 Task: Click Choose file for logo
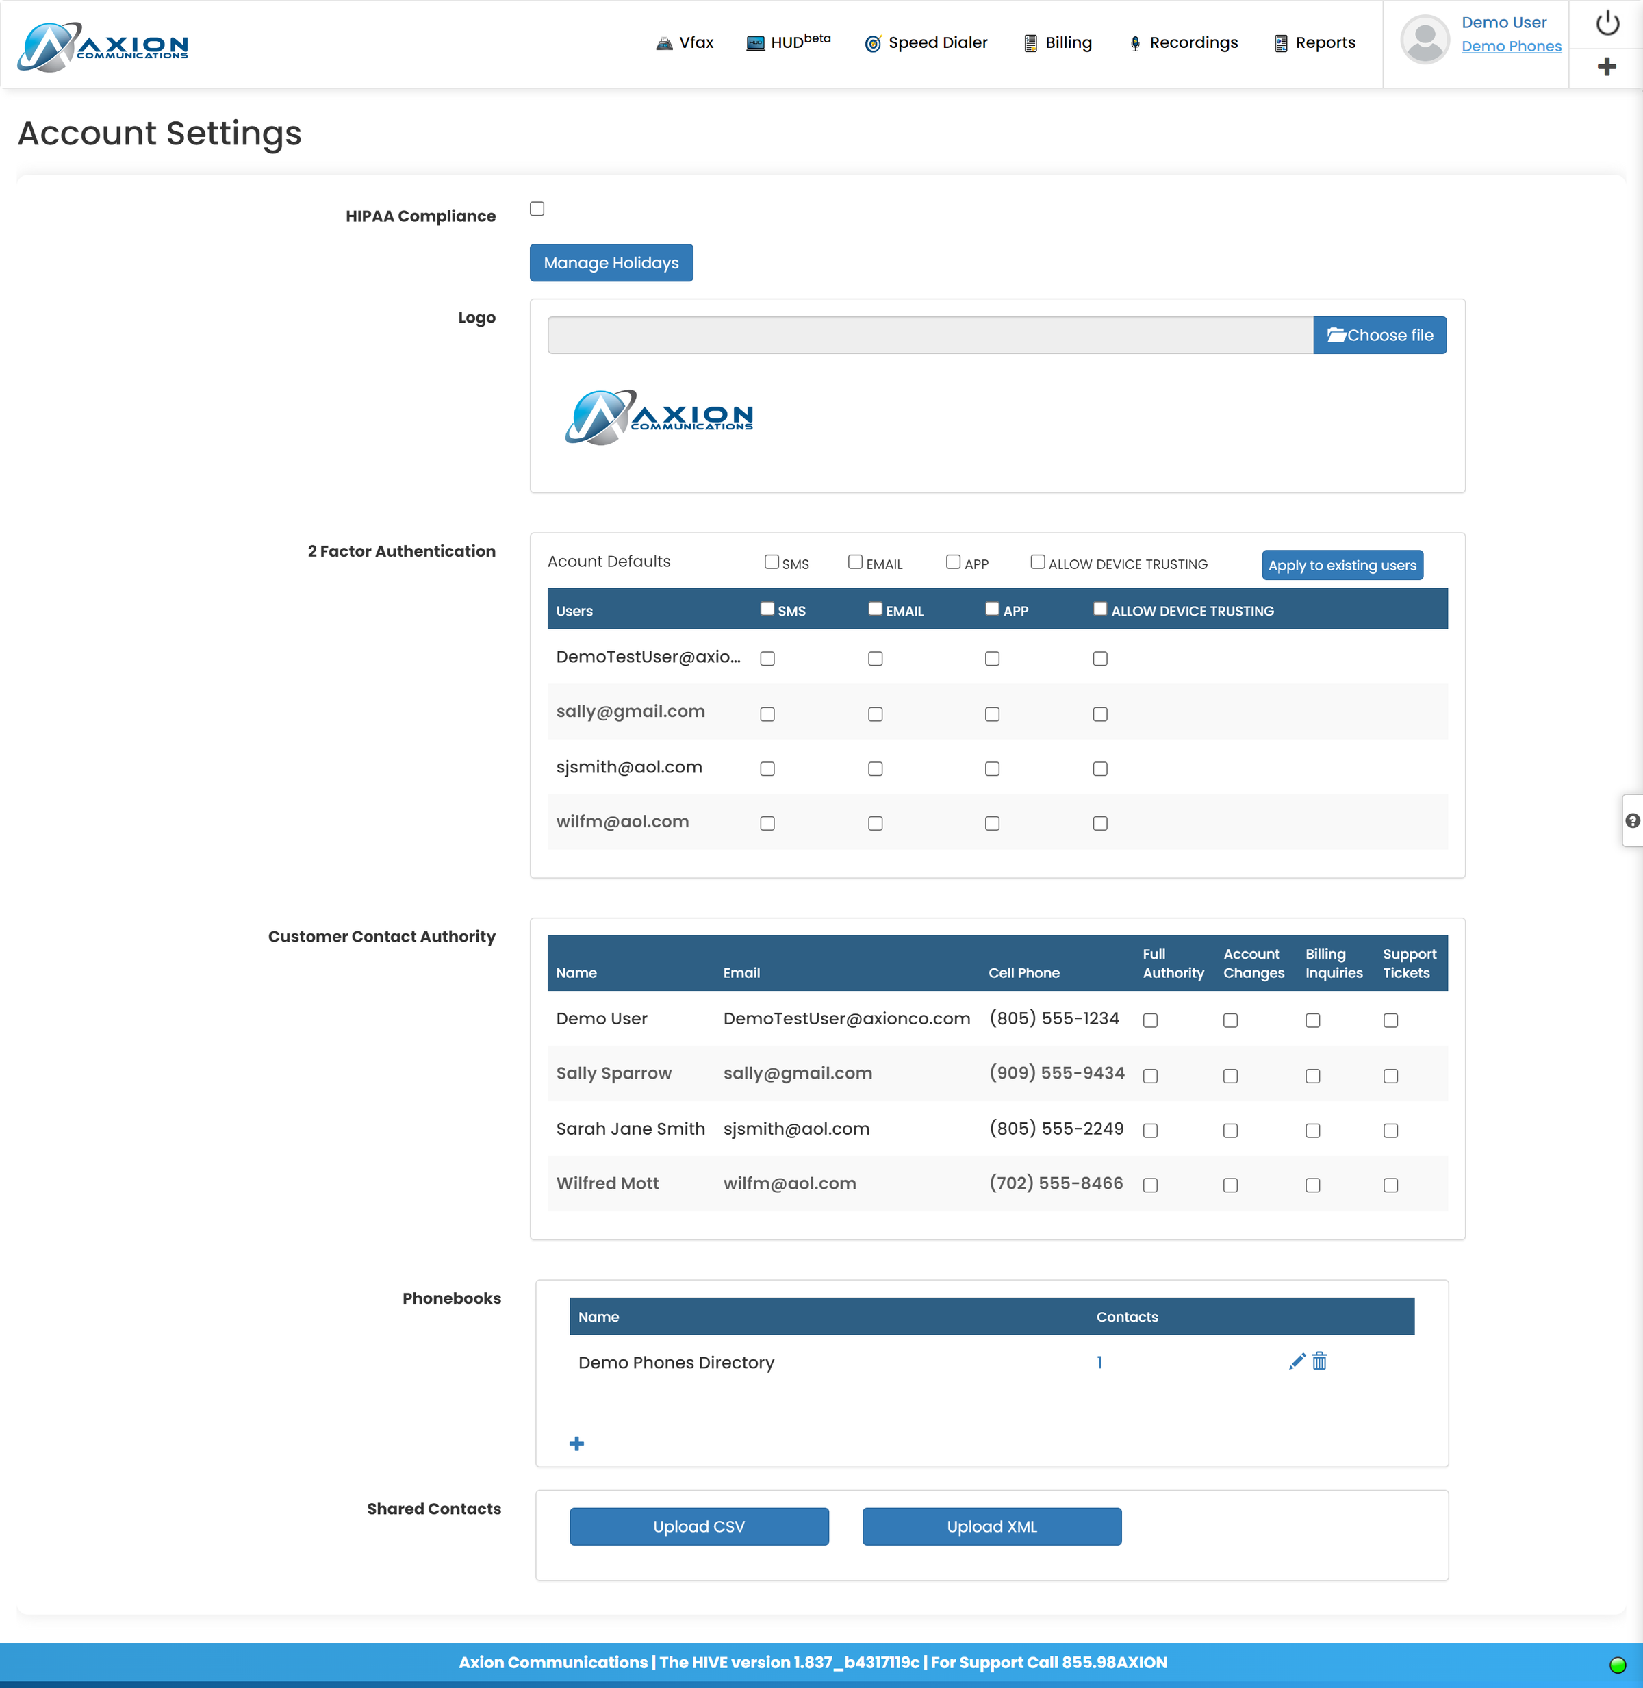coord(1380,335)
